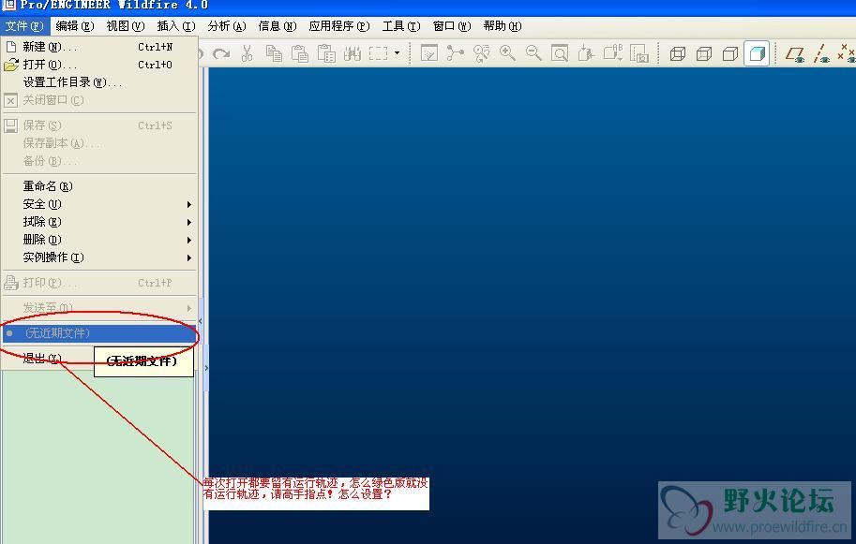Expand the 拭除(E) submenu
Screen dimensions: 856x544
[x=99, y=222]
